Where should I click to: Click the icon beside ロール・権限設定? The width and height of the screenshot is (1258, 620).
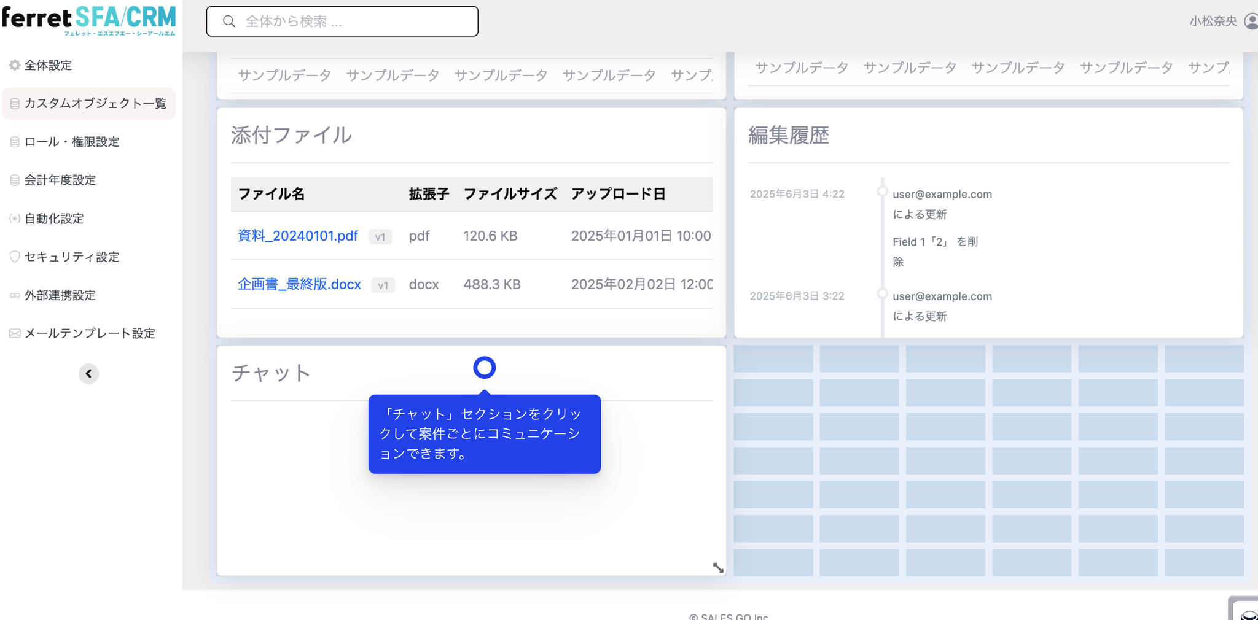click(x=15, y=142)
